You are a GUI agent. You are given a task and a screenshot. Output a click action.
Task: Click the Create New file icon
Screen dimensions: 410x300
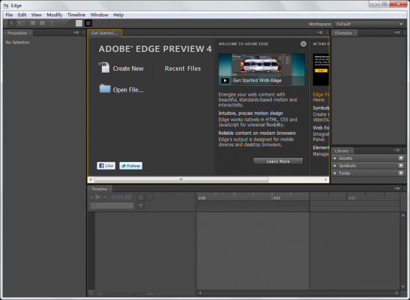point(104,67)
